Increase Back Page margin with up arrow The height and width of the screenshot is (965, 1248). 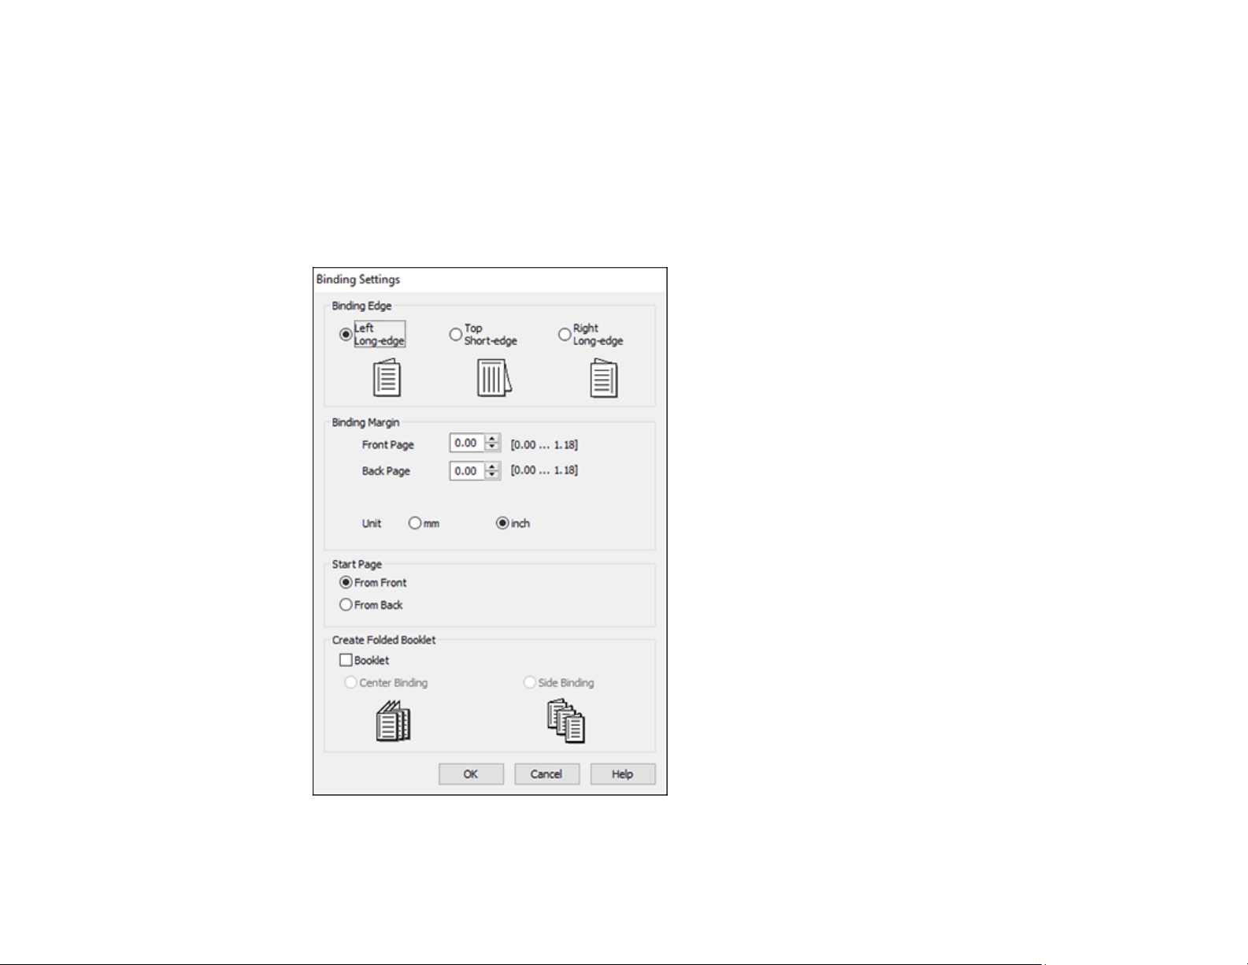click(x=493, y=466)
